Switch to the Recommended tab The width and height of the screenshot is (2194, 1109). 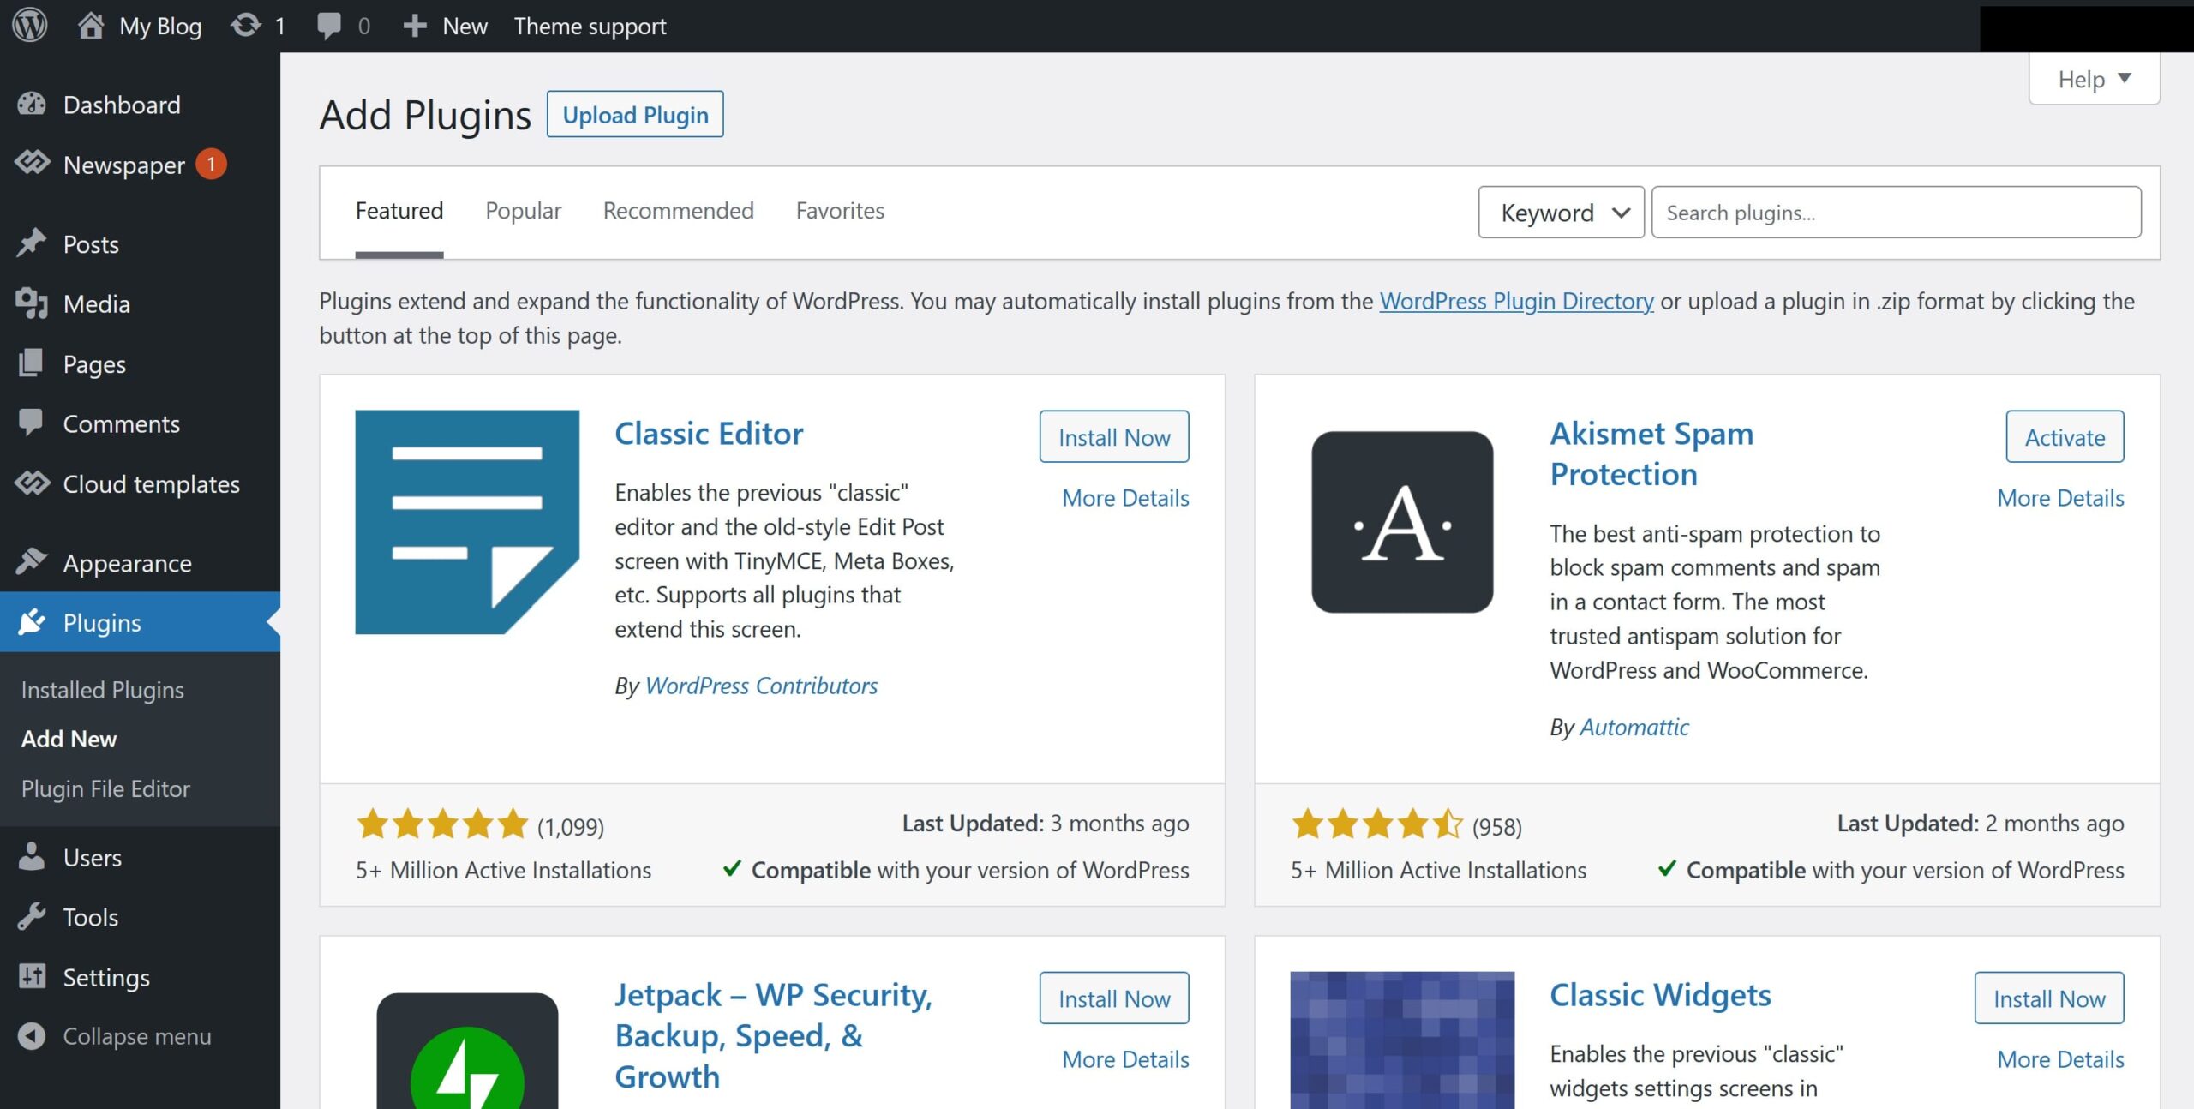(677, 211)
